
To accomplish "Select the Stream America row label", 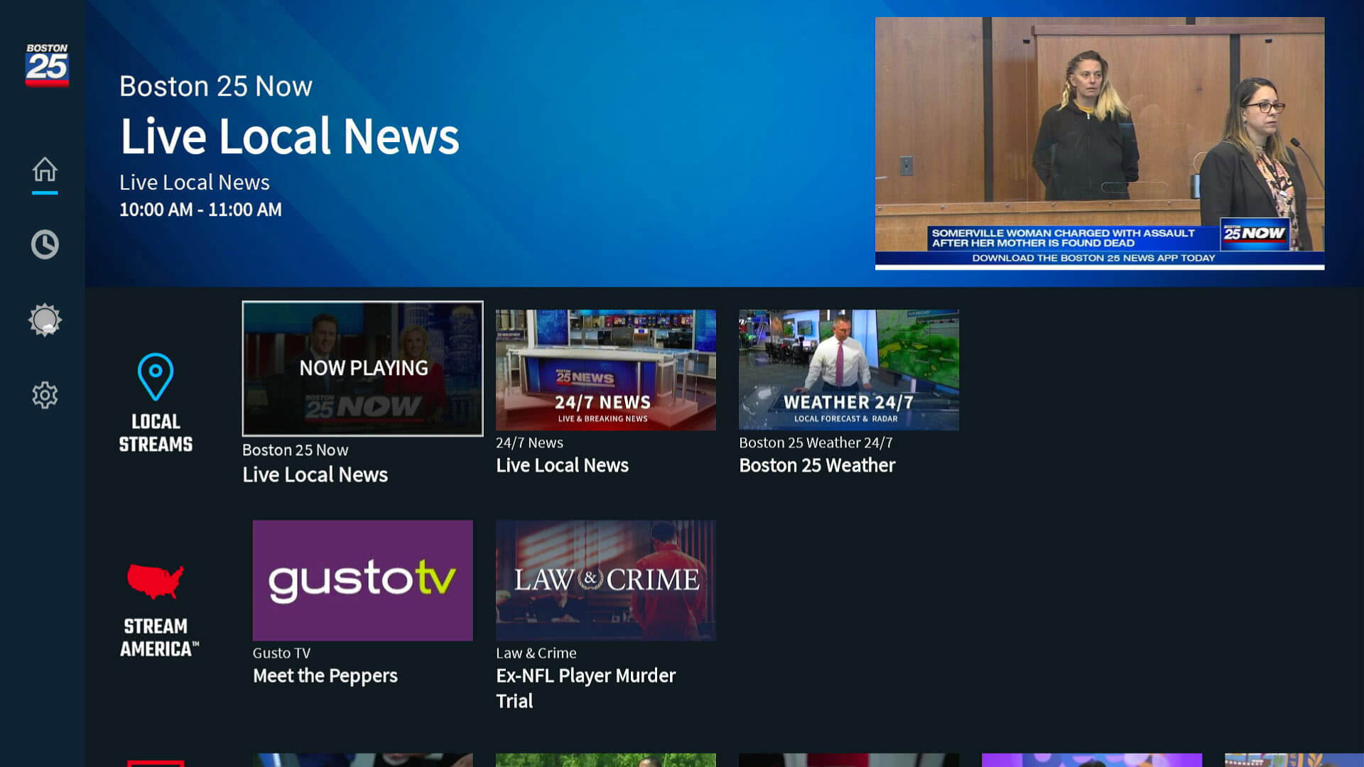I will pos(157,637).
